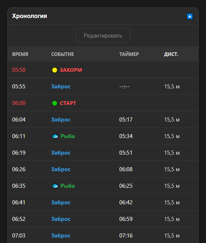The width and height of the screenshot is (206, 243).
Task: Click the ДИСТ. column header
Action: (171, 54)
